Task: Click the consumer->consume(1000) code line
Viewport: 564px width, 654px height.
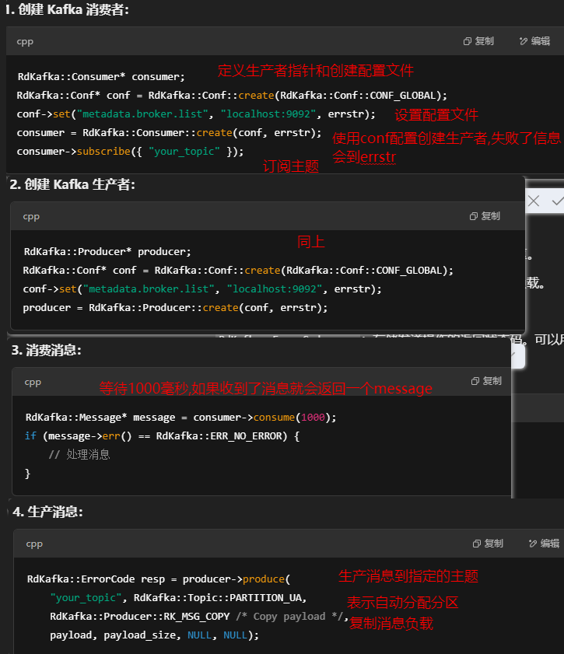Action: click(180, 418)
